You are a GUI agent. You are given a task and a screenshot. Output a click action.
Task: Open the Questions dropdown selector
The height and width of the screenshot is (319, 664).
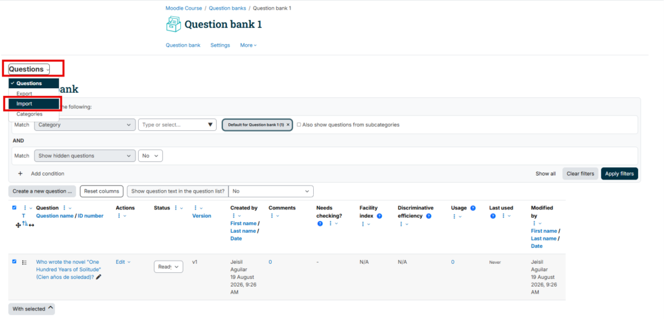pos(29,69)
